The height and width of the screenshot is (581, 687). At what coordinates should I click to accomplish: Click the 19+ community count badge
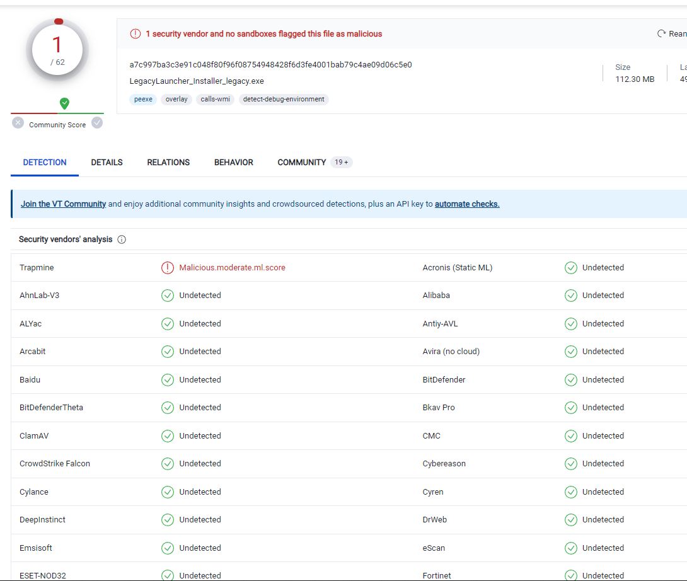[342, 163]
